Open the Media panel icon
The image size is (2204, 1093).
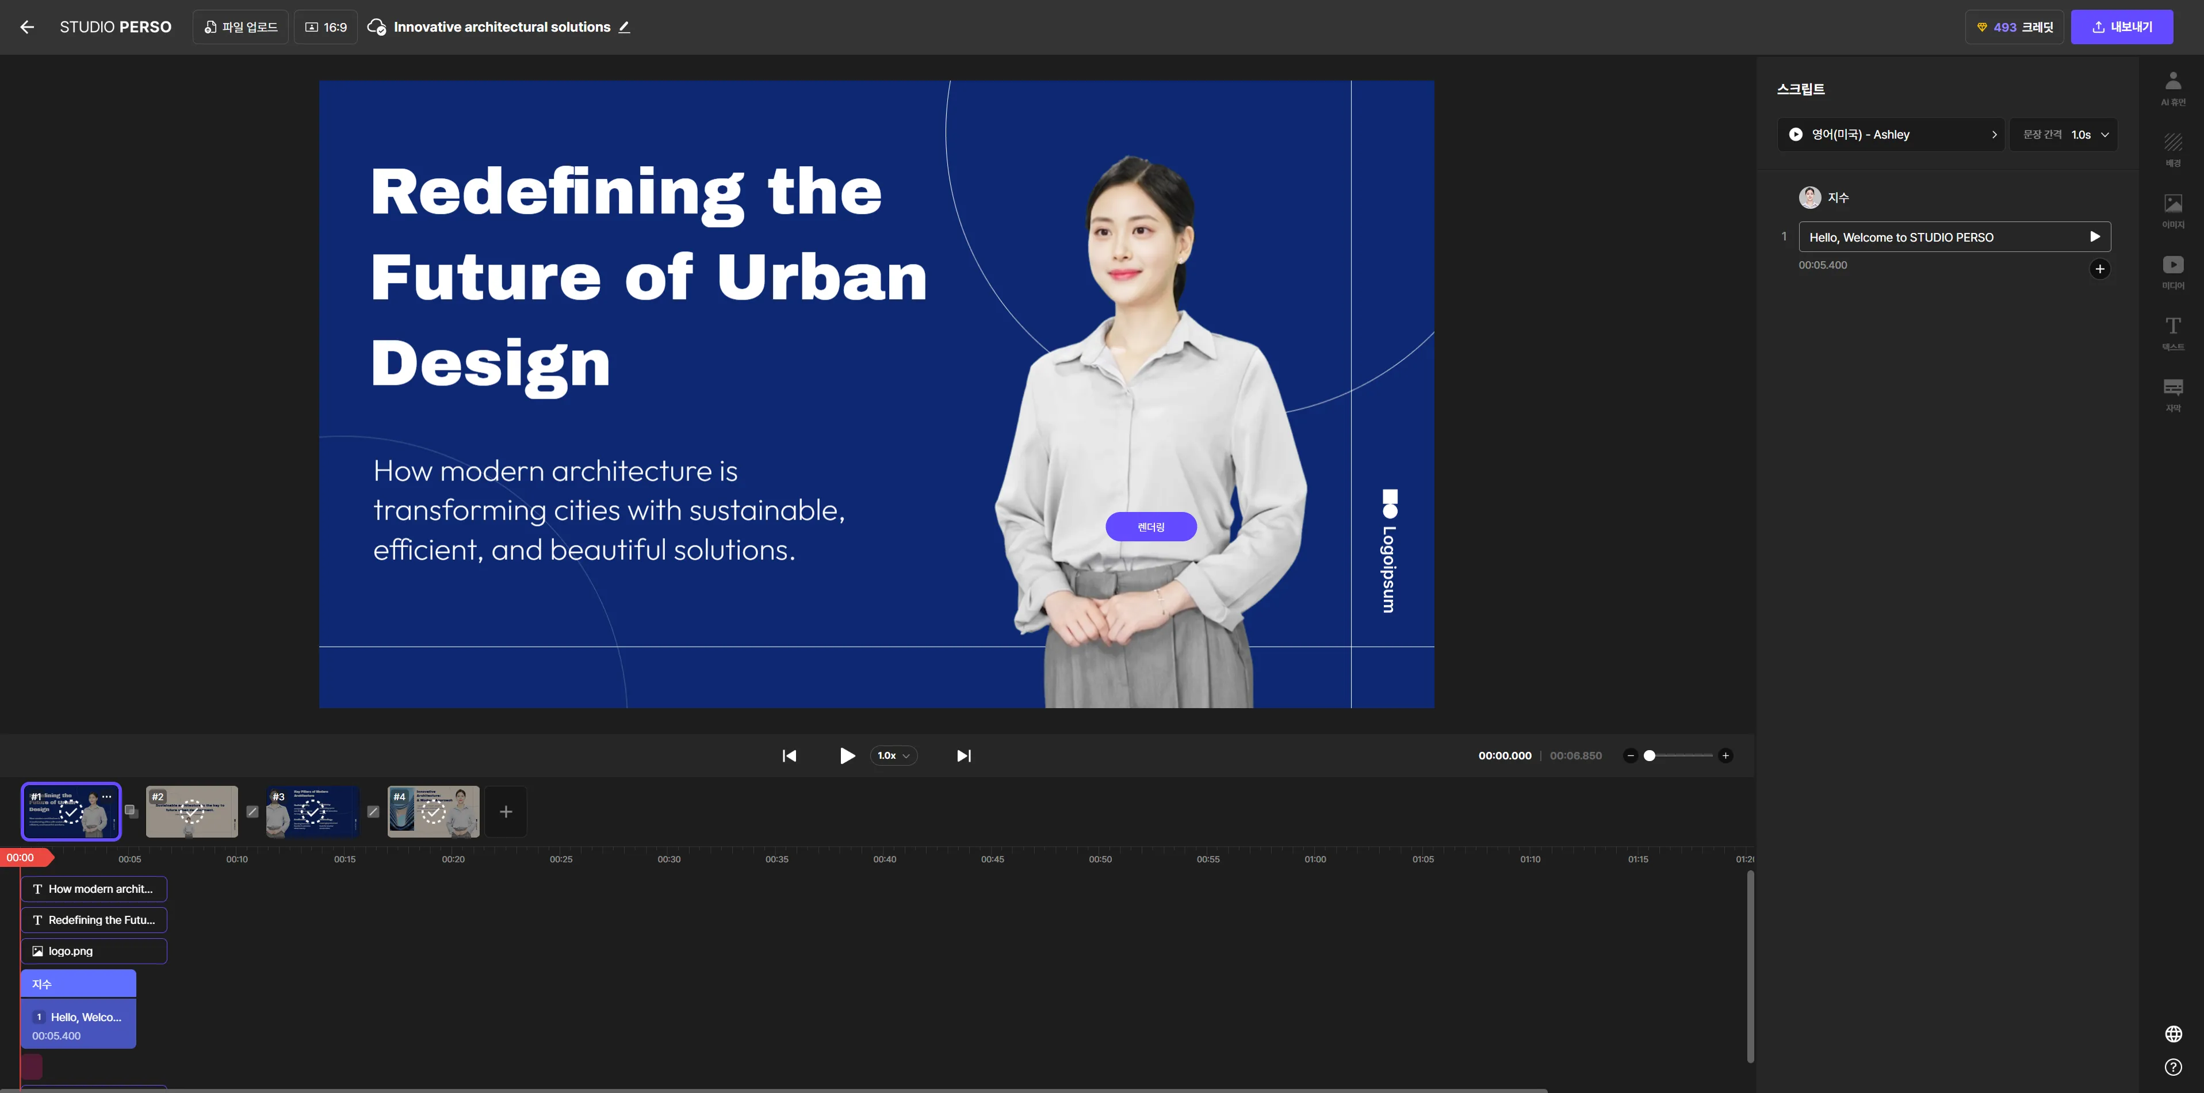[2172, 272]
